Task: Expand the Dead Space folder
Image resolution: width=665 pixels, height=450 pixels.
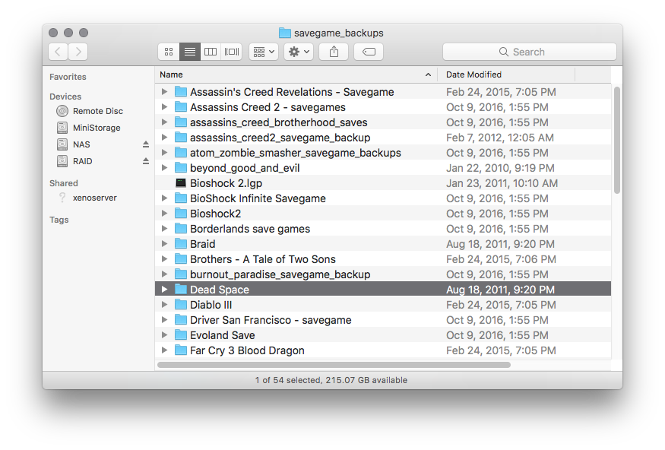Action: pyautogui.click(x=164, y=290)
